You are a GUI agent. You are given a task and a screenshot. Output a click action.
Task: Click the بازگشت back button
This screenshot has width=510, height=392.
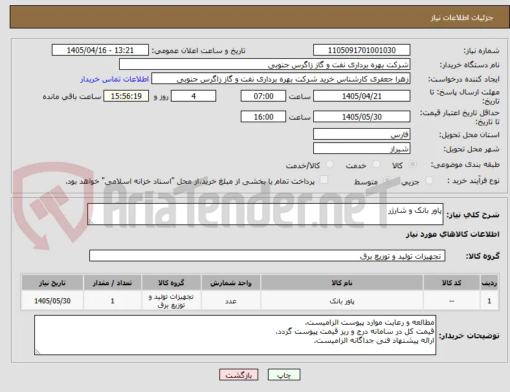(239, 375)
